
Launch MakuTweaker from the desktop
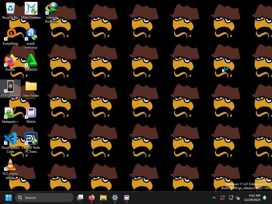pyautogui.click(x=31, y=11)
